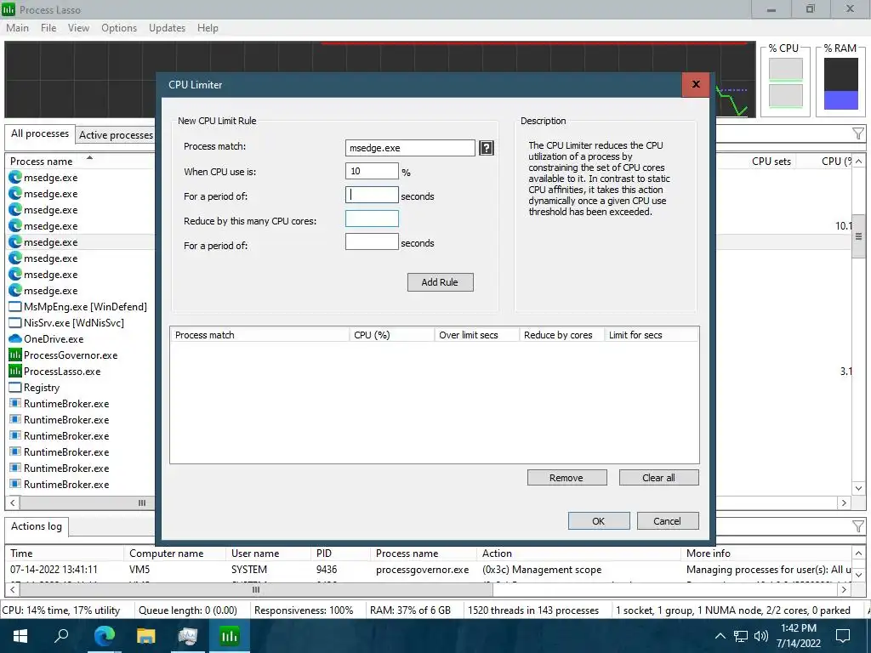The width and height of the screenshot is (871, 653).
Task: Click the process list vertical scrollbar thumb
Action: [858, 236]
